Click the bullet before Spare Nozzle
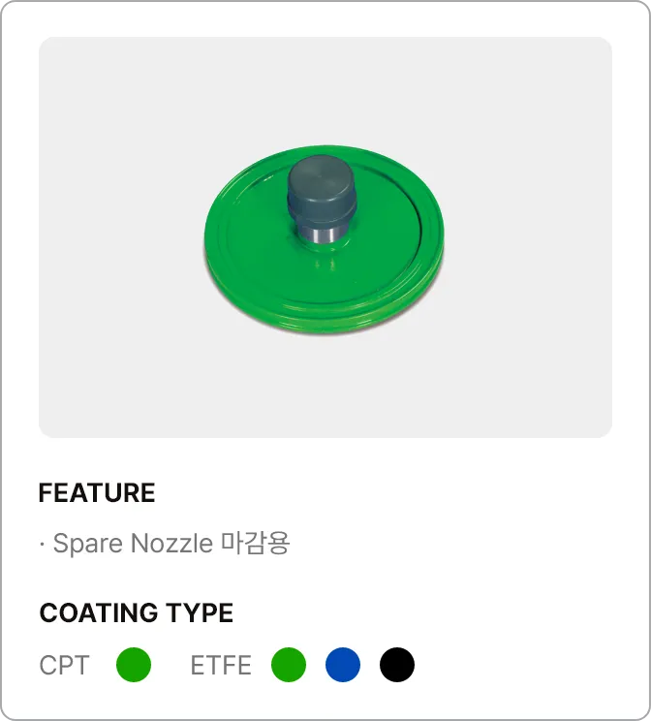 (43, 545)
